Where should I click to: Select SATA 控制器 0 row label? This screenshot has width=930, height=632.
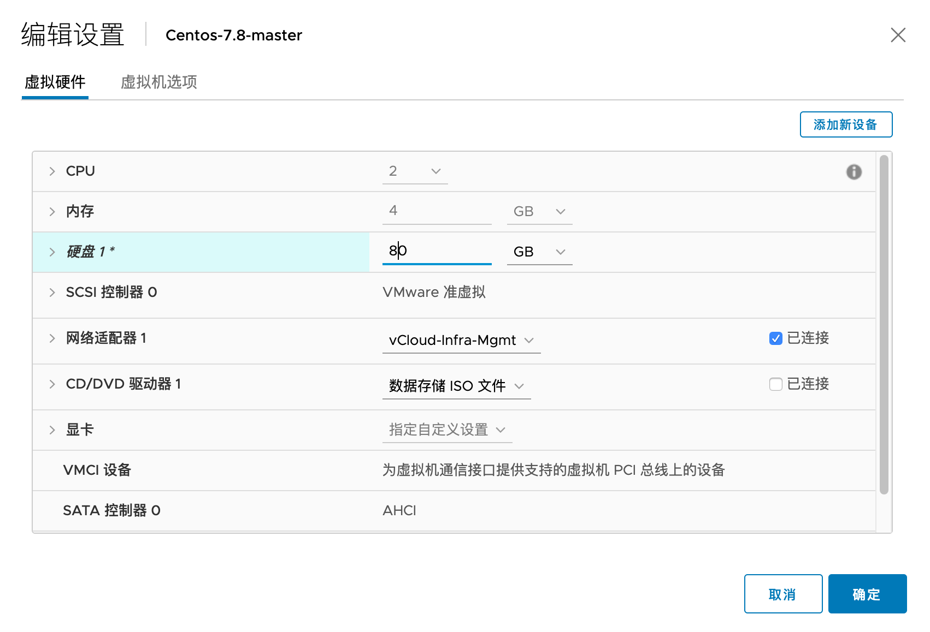[x=111, y=510]
